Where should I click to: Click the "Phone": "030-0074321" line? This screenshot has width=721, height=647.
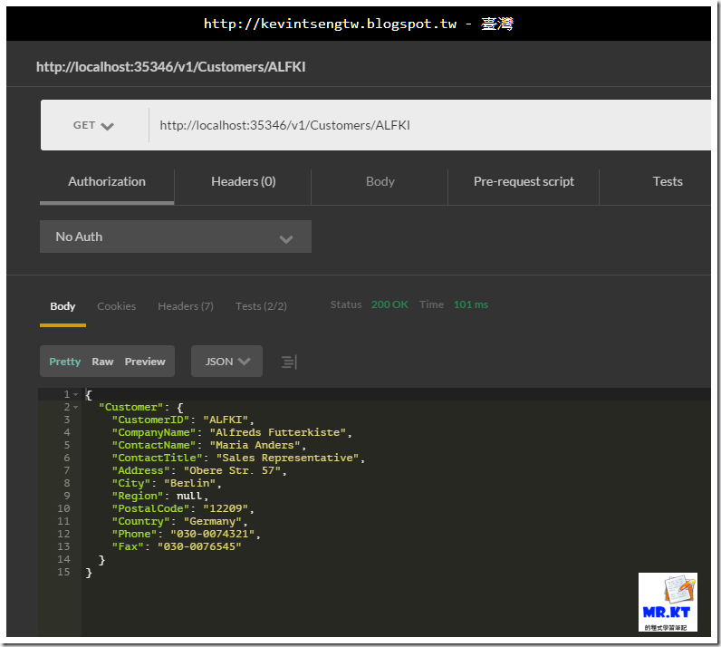187,534
